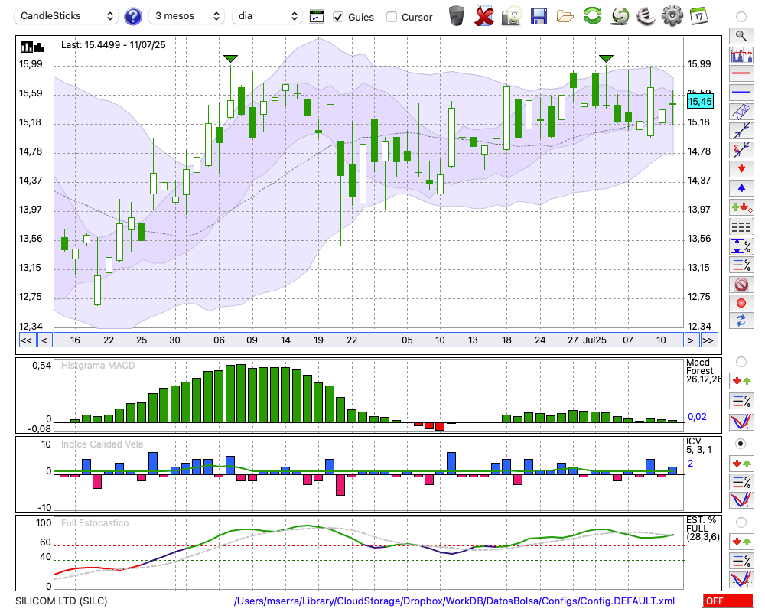Toggle the red OFF switch
765x612 pixels.
coord(728,601)
